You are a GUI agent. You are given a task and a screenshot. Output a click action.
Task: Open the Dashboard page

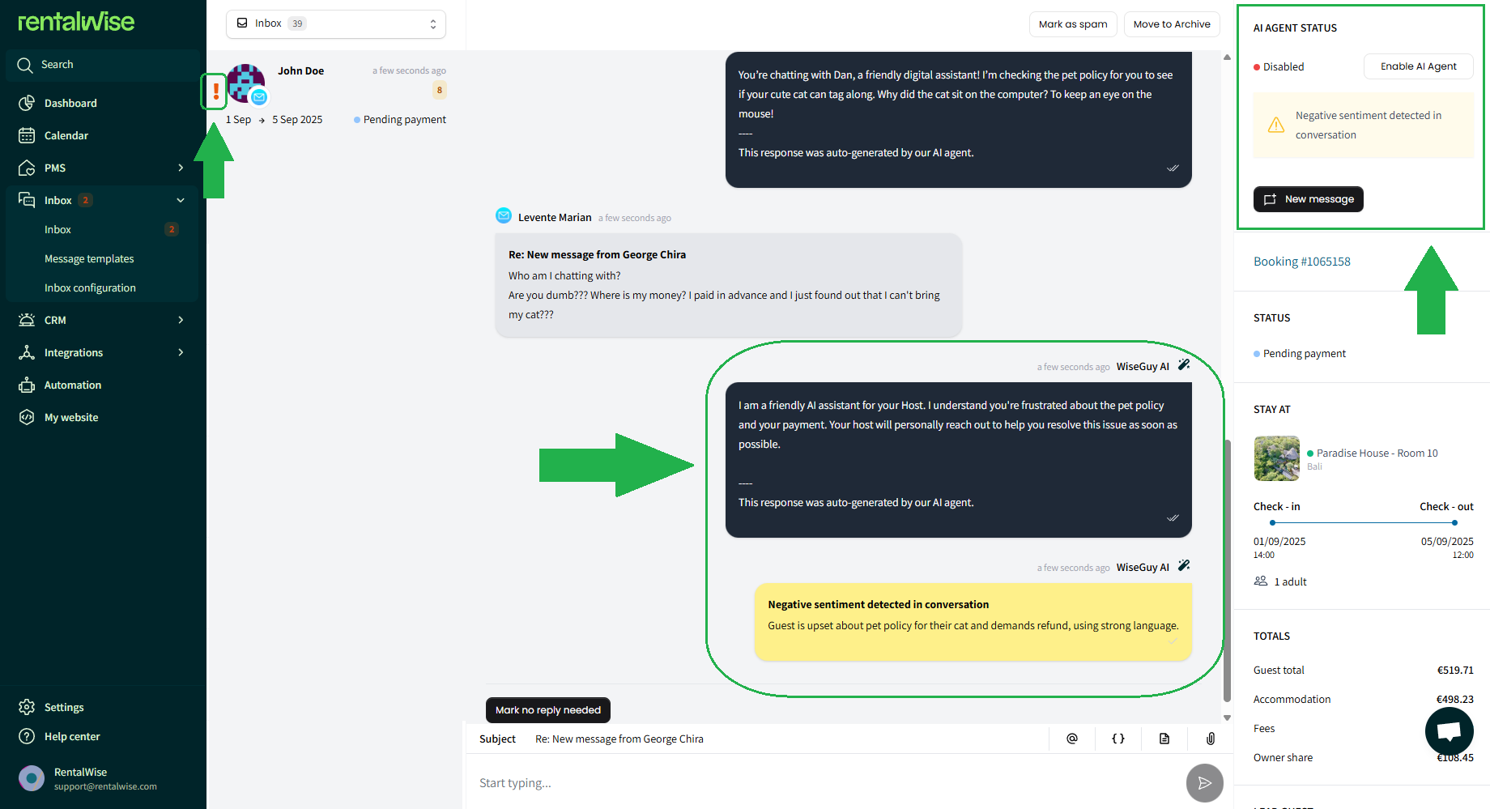[x=70, y=103]
